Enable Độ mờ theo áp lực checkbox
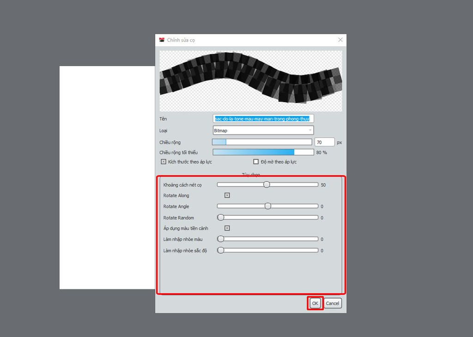 tap(256, 162)
